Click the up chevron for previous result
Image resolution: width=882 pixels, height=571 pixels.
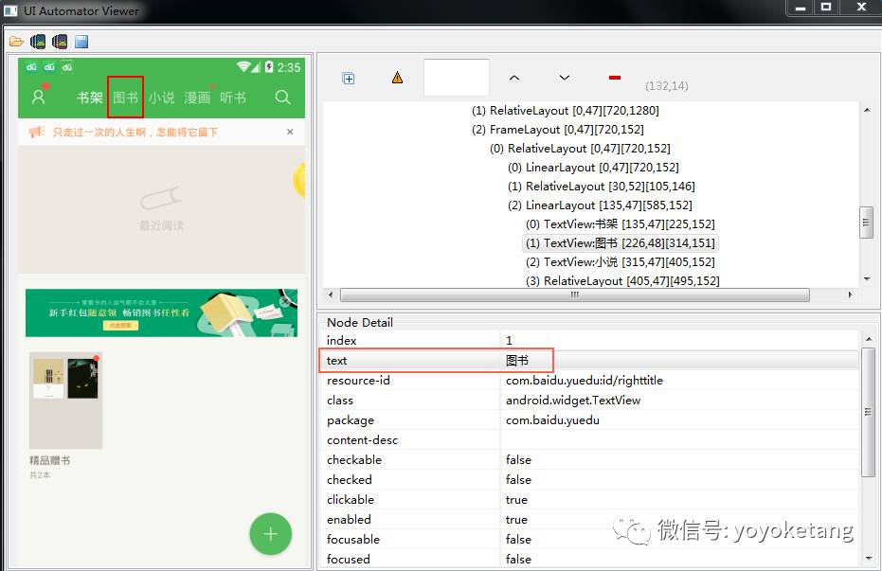[x=514, y=78]
